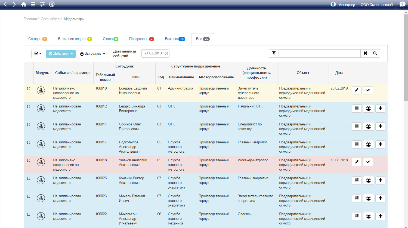
Task: Click the Инженер-метролог cell
Action: click(x=253, y=160)
